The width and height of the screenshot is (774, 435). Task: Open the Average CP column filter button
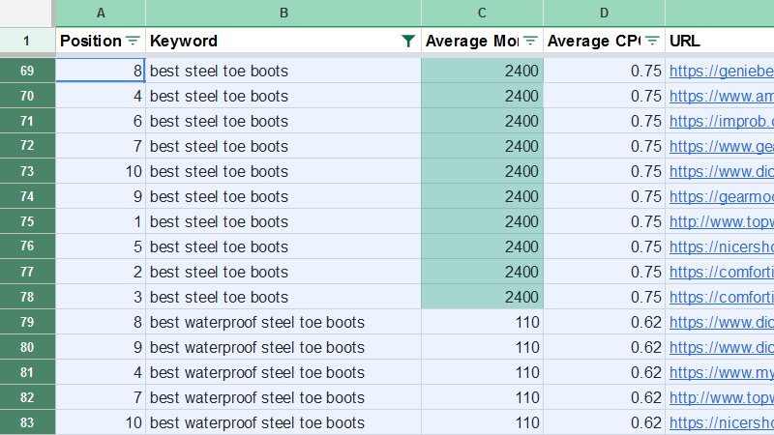653,41
